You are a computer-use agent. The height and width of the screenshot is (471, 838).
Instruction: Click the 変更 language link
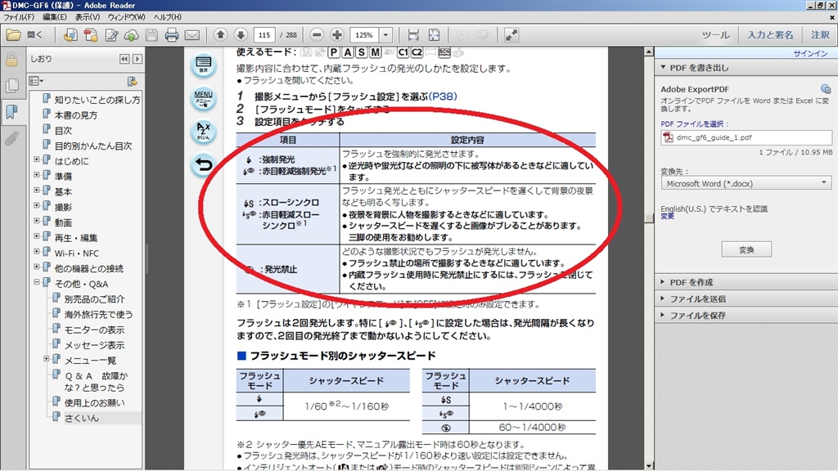coord(667,216)
